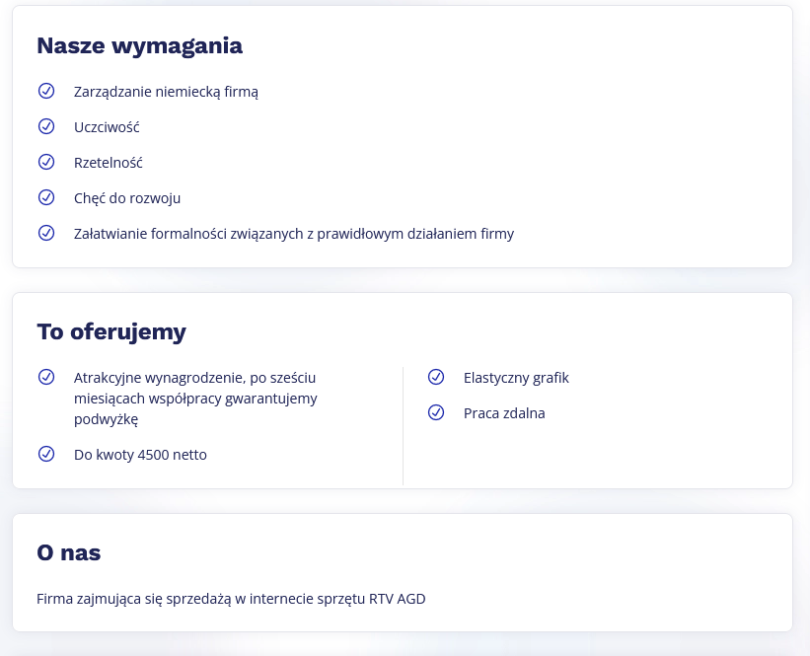Viewport: 810px width, 656px height.
Task: Click checkmark icon beside Do kwoty 4500 netto
Action: [x=45, y=454]
